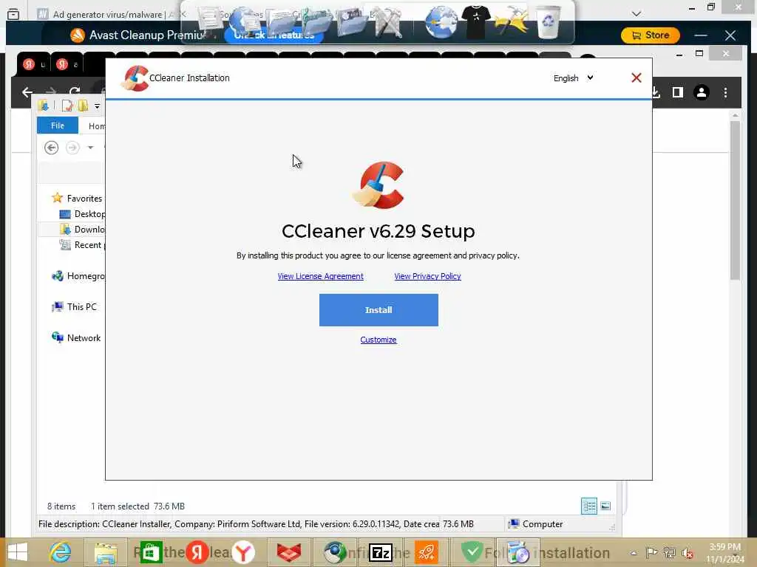Click the globe with arrow icon in the dock
Image resolution: width=757 pixels, height=567 pixels.
coord(441,22)
